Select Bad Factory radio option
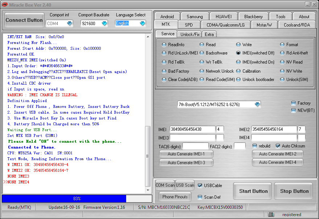 click(x=164, y=71)
